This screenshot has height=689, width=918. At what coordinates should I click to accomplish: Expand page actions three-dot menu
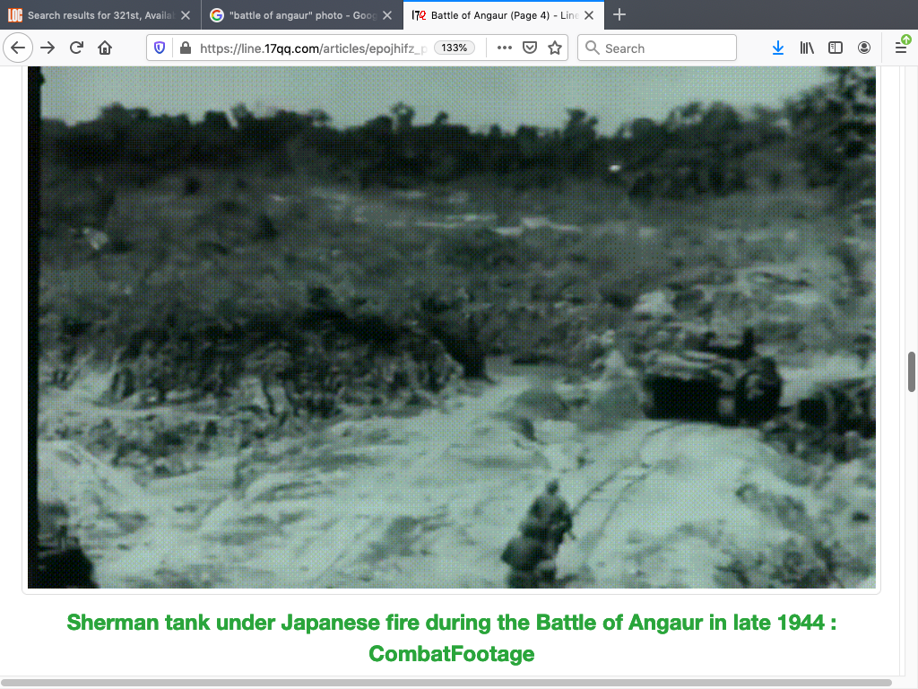[505, 48]
